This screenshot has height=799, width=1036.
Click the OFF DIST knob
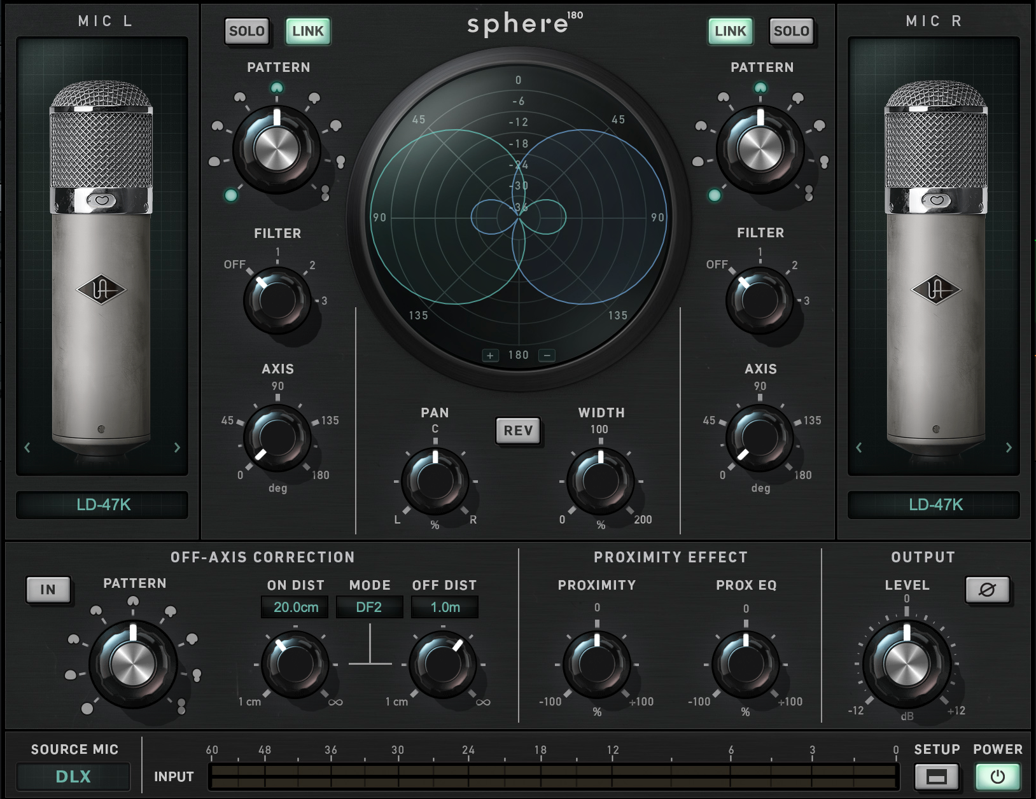[x=443, y=664]
